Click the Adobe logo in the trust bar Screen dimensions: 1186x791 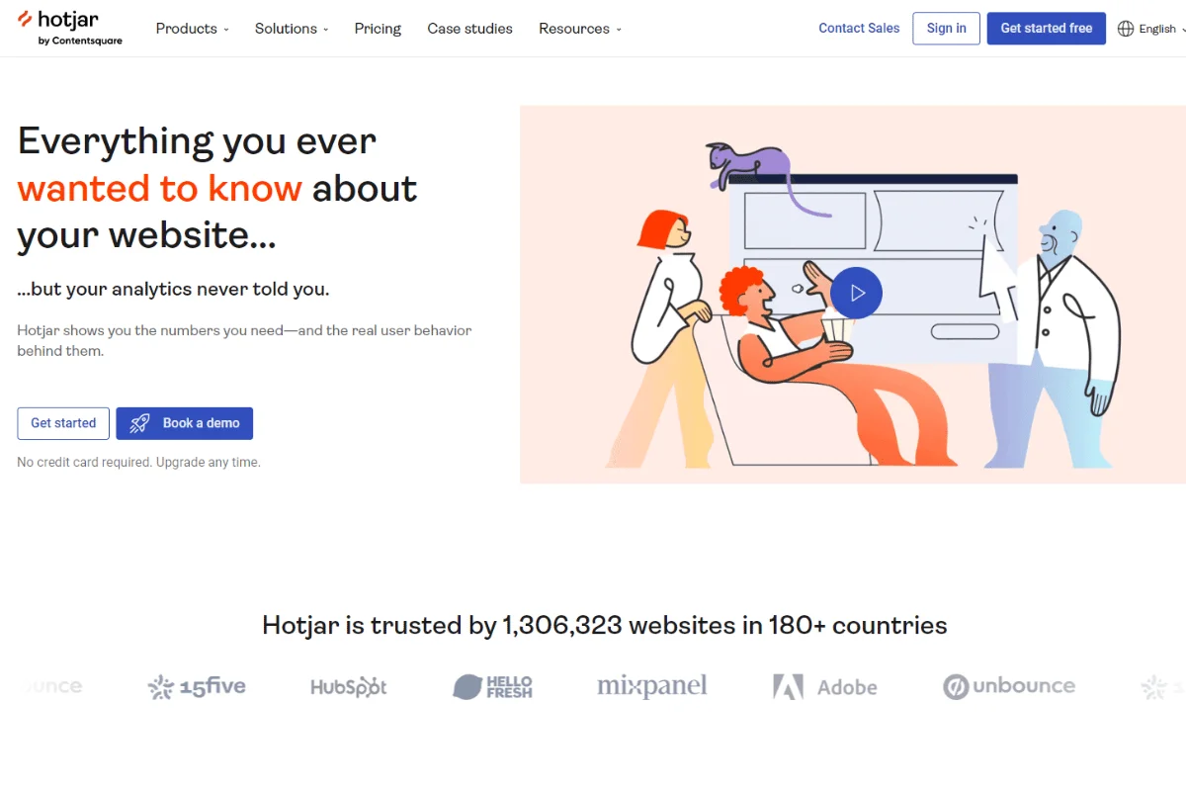pos(825,686)
